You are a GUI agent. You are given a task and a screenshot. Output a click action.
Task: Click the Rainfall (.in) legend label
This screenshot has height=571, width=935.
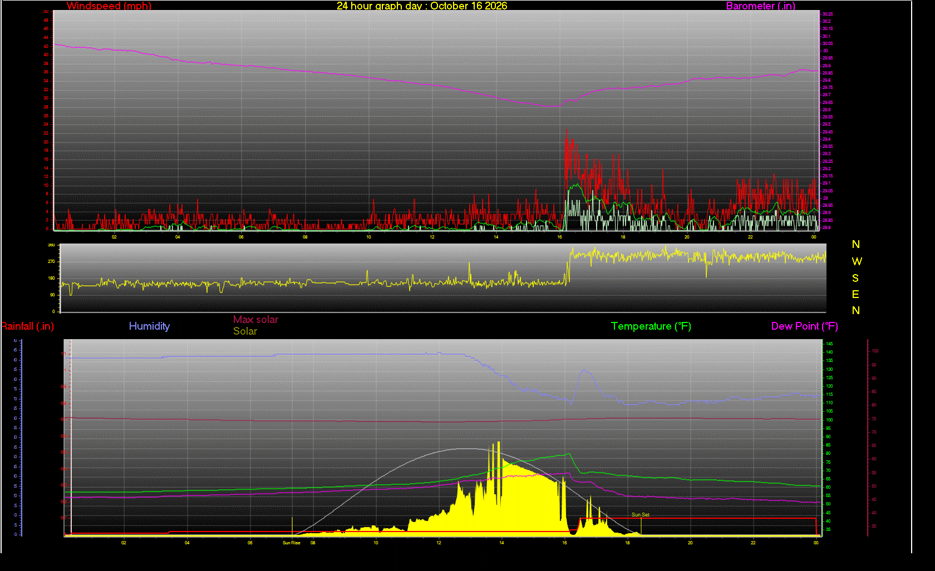click(x=27, y=326)
